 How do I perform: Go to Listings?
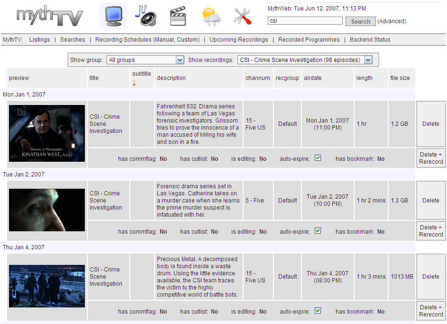(x=40, y=40)
